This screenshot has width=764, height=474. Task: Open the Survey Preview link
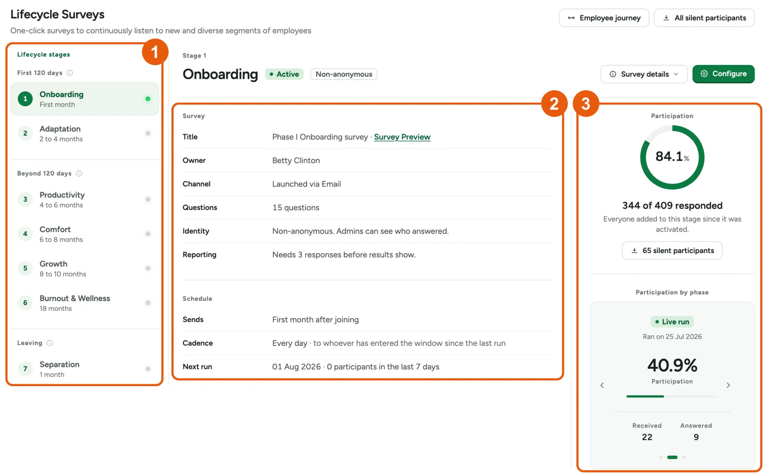pyautogui.click(x=402, y=137)
